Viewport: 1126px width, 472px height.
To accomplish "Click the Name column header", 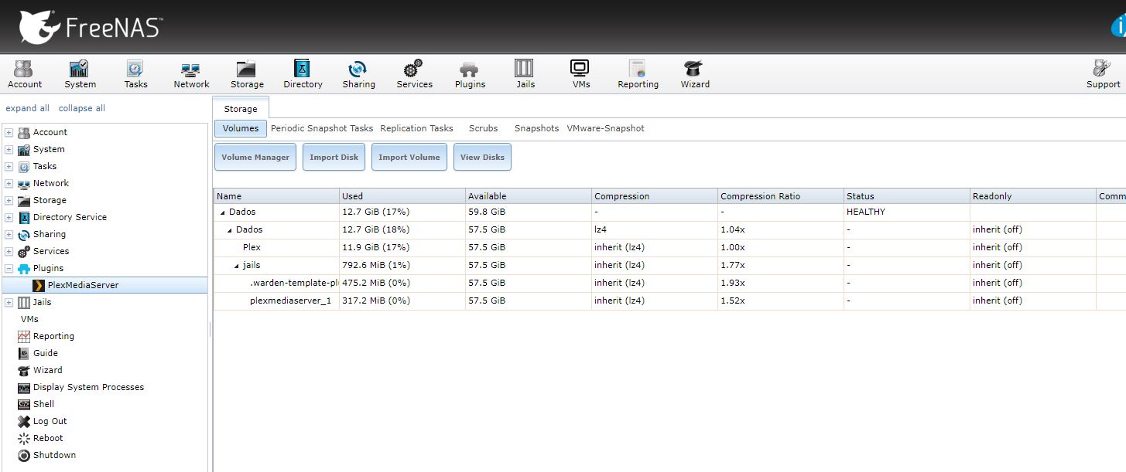I will (276, 196).
